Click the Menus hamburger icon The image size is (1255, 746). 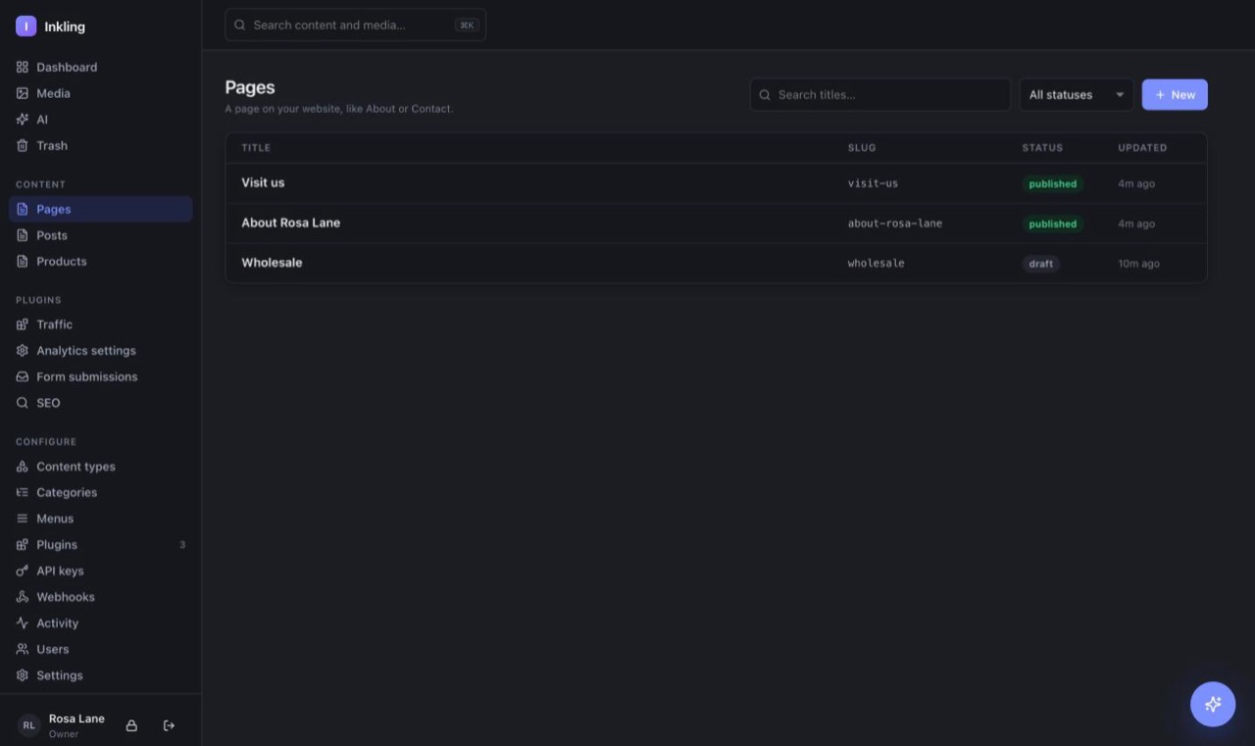[x=23, y=519]
